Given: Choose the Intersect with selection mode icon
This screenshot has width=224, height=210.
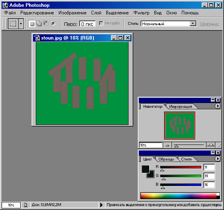Looking at the screenshot, I should (x=53, y=23).
